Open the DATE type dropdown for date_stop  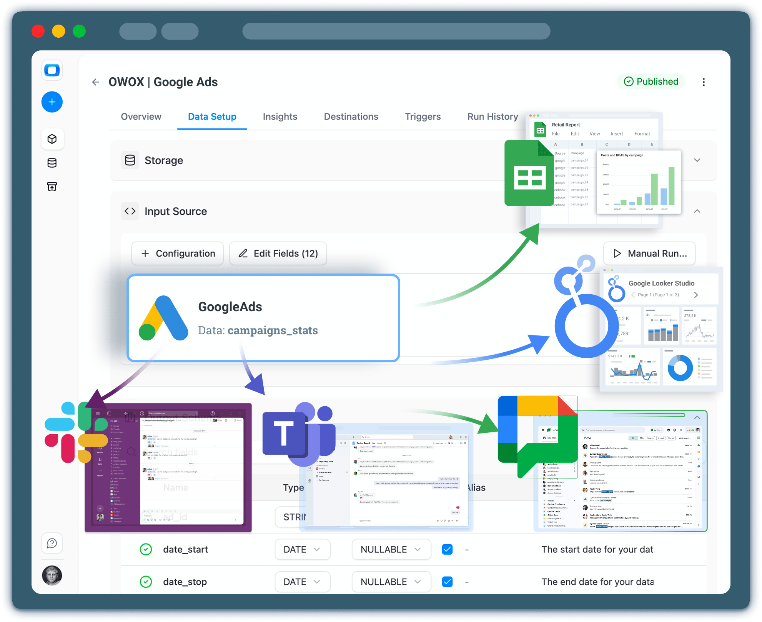click(x=302, y=582)
